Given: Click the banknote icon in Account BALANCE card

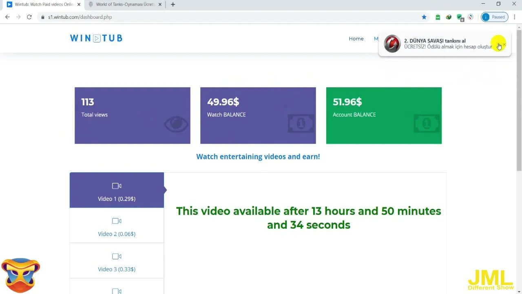Looking at the screenshot, I should [427, 123].
